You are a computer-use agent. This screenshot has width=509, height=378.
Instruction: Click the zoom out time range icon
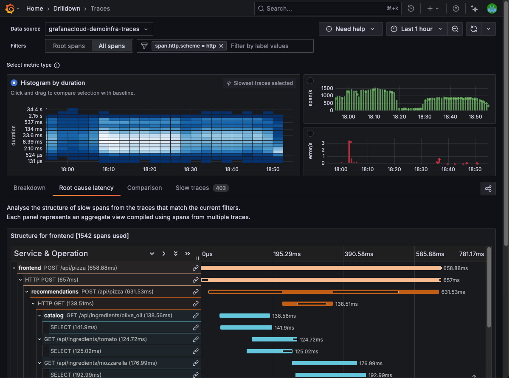tap(455, 29)
